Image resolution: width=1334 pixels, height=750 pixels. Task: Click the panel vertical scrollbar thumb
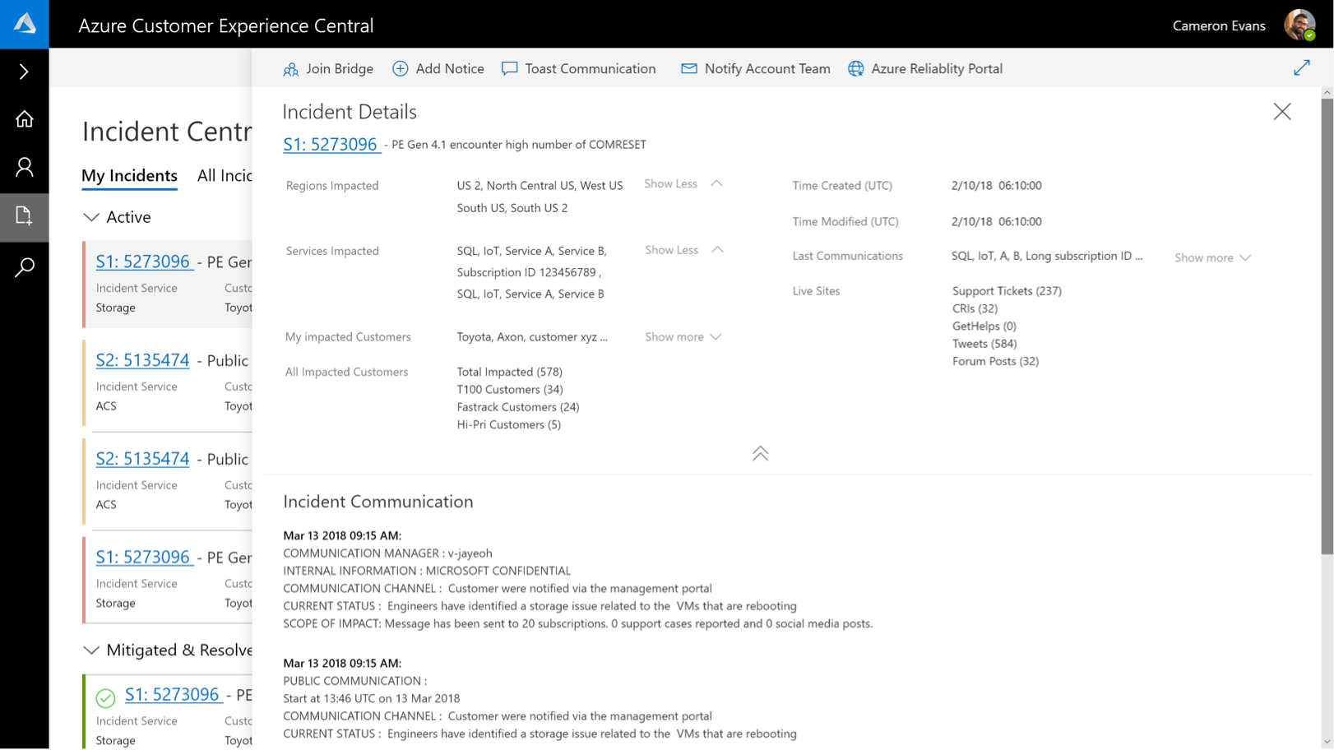pyautogui.click(x=1327, y=326)
